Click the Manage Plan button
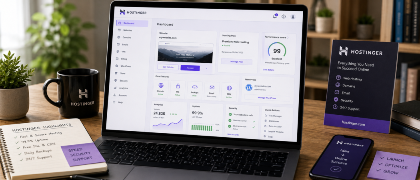Screen dimensions: 420x180 [236, 62]
